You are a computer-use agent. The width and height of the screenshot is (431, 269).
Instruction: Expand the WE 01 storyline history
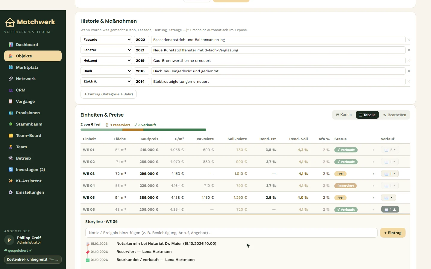point(390,150)
